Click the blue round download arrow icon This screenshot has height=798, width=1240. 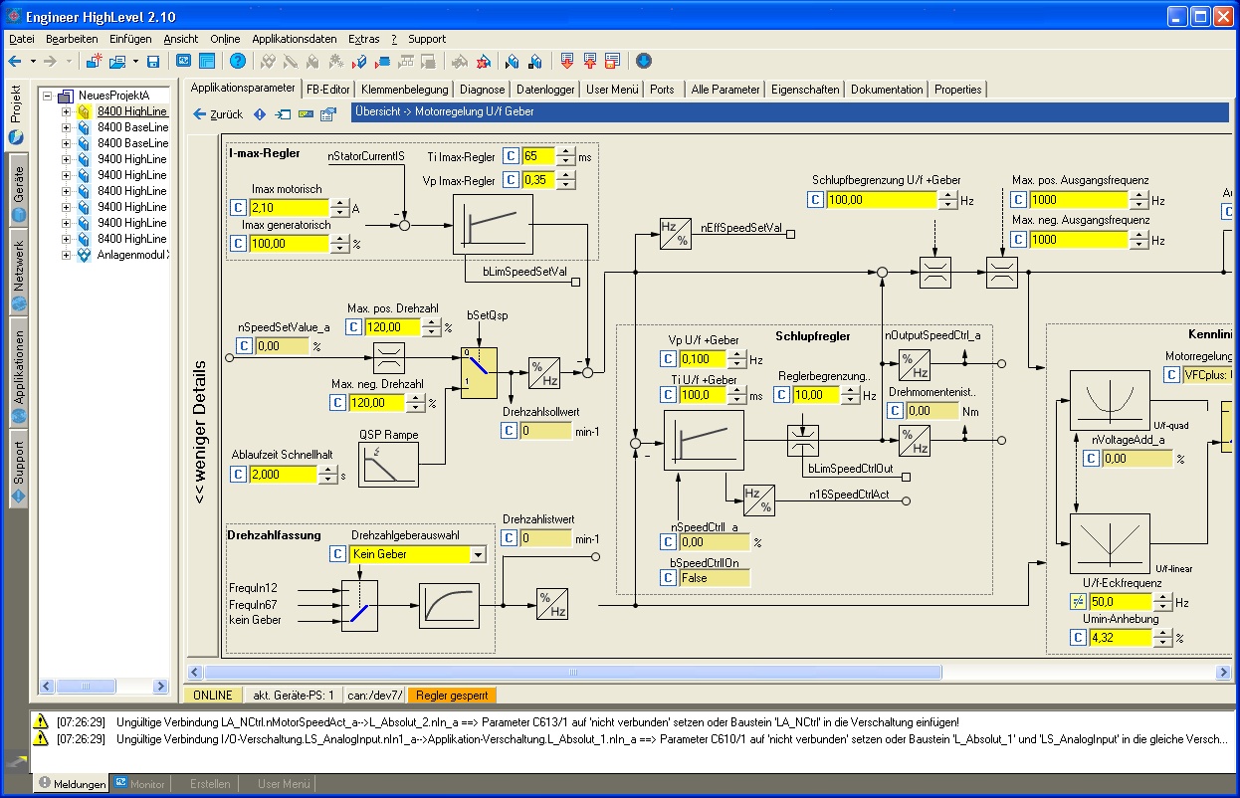click(x=643, y=62)
